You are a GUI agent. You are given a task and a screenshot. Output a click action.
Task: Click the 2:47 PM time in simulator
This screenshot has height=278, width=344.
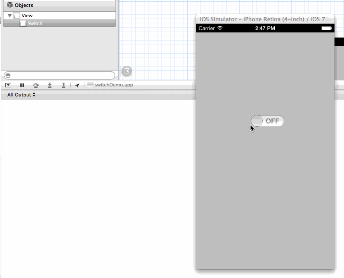click(x=265, y=28)
